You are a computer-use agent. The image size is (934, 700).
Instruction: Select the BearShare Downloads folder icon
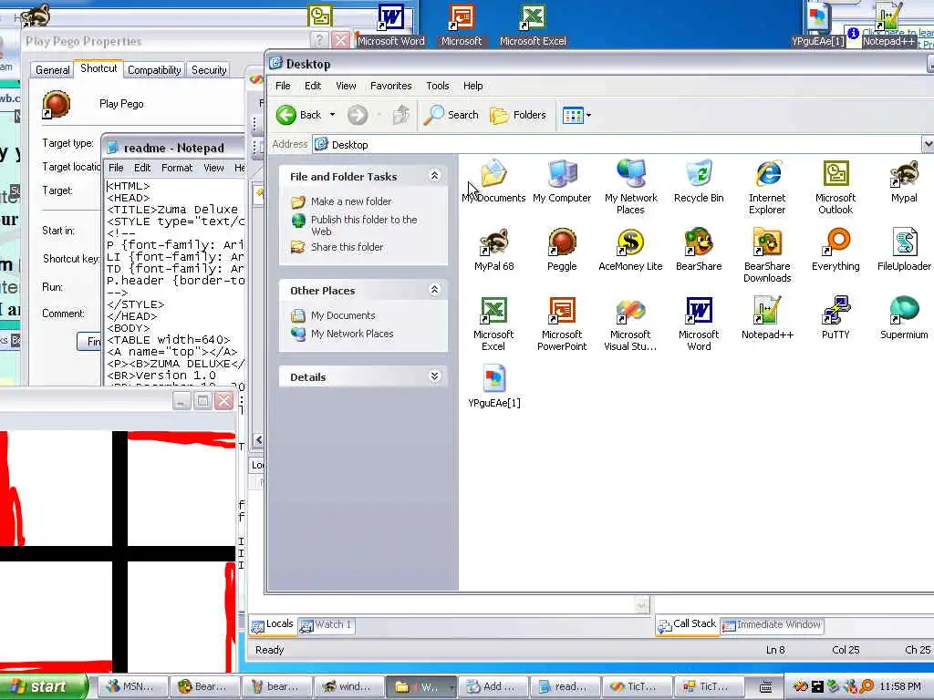[767, 255]
